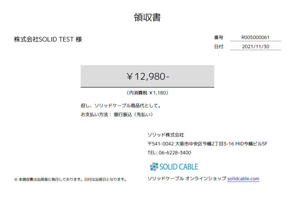The image size is (291, 198).
Task: Click the 但し、ソリッドケーブル商品代として text
Action: [x=121, y=106]
